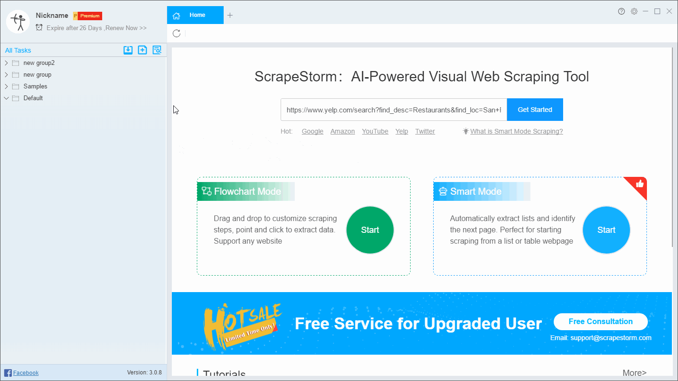Open the YouTube hot link
The height and width of the screenshot is (381, 678).
(x=375, y=131)
